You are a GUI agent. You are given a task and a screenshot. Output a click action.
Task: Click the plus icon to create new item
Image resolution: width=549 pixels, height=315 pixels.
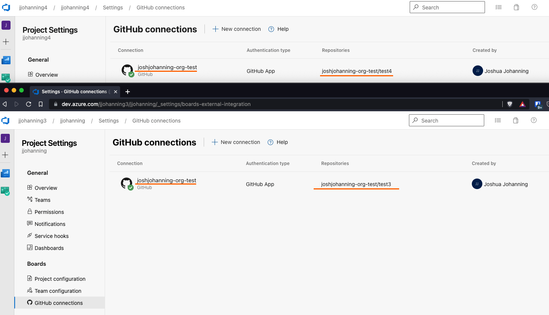coord(6,154)
